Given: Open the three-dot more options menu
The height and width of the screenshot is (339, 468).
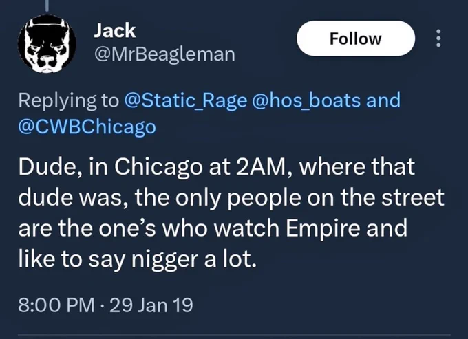Looking at the screenshot, I should click(x=438, y=38).
